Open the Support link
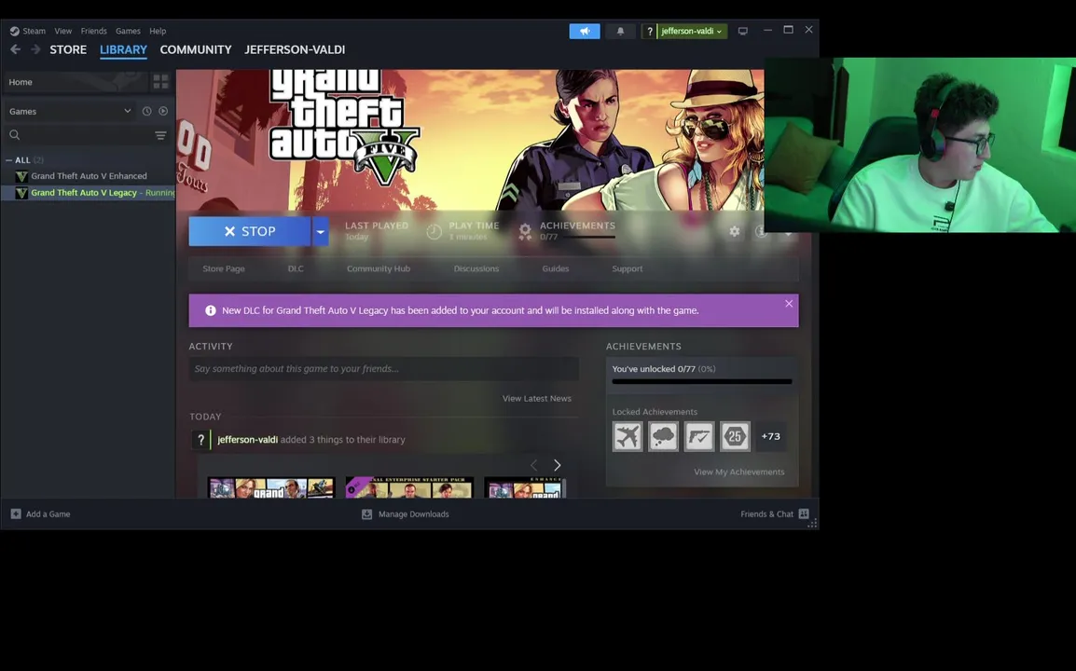1076x671 pixels. (628, 269)
